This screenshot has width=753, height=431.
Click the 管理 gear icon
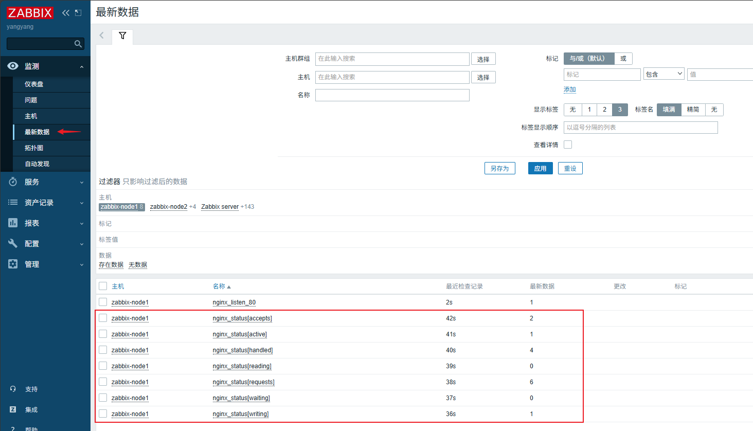[x=13, y=264]
